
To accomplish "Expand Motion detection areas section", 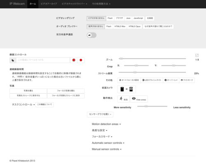I will coord(106,124).
